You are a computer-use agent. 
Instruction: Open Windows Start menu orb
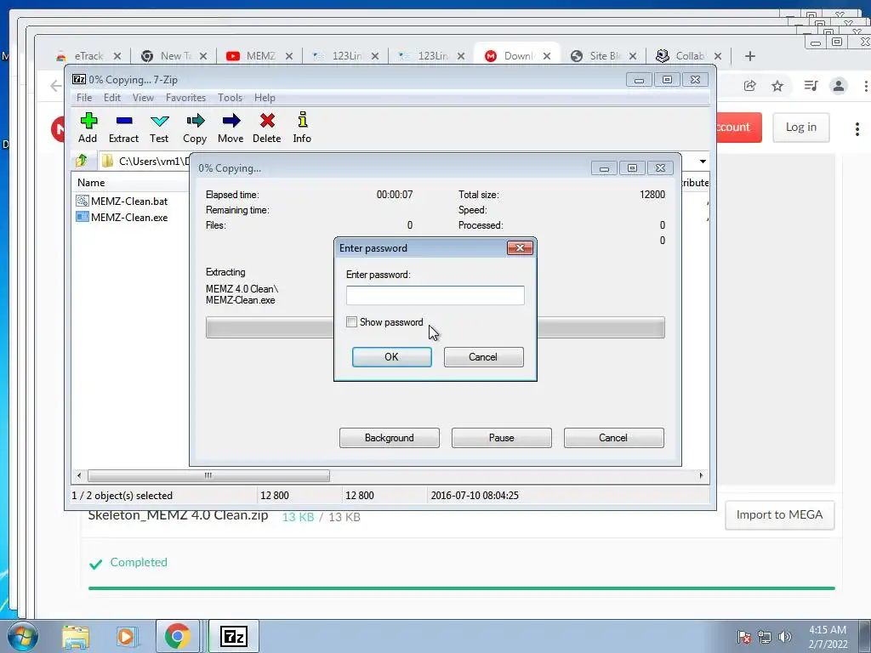(21, 636)
